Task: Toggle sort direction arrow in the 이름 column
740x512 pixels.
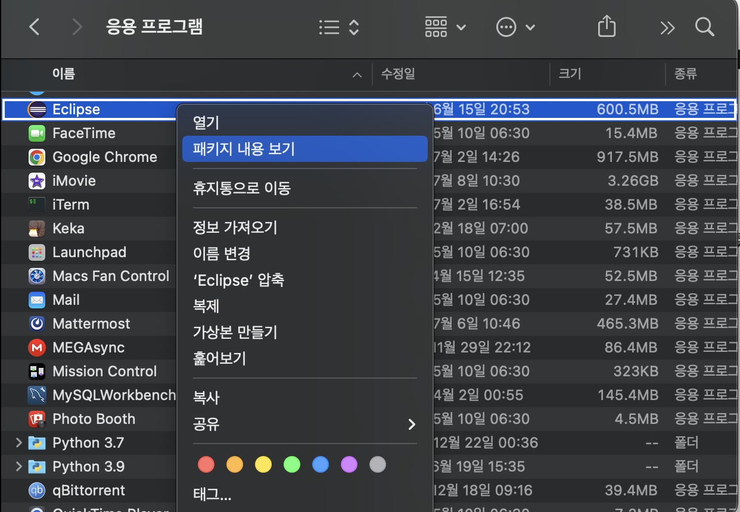Action: (x=357, y=75)
